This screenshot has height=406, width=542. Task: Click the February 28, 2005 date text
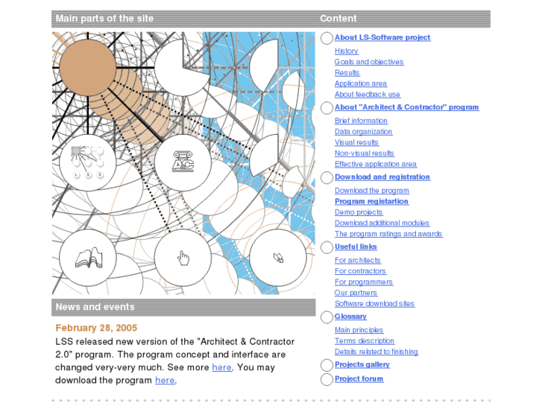click(96, 328)
